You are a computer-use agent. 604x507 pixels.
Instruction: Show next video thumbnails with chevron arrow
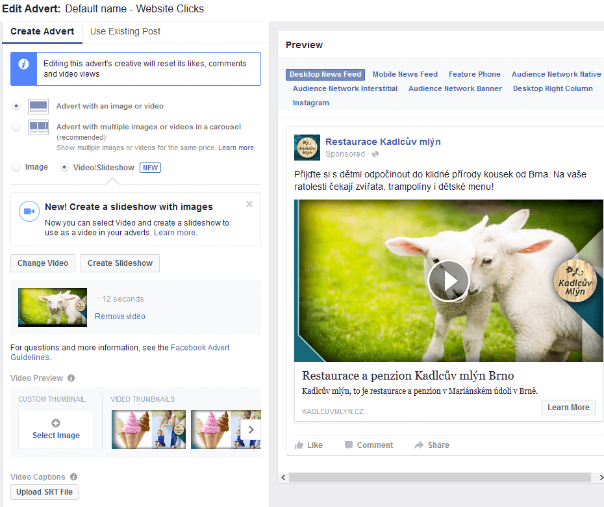click(x=251, y=430)
